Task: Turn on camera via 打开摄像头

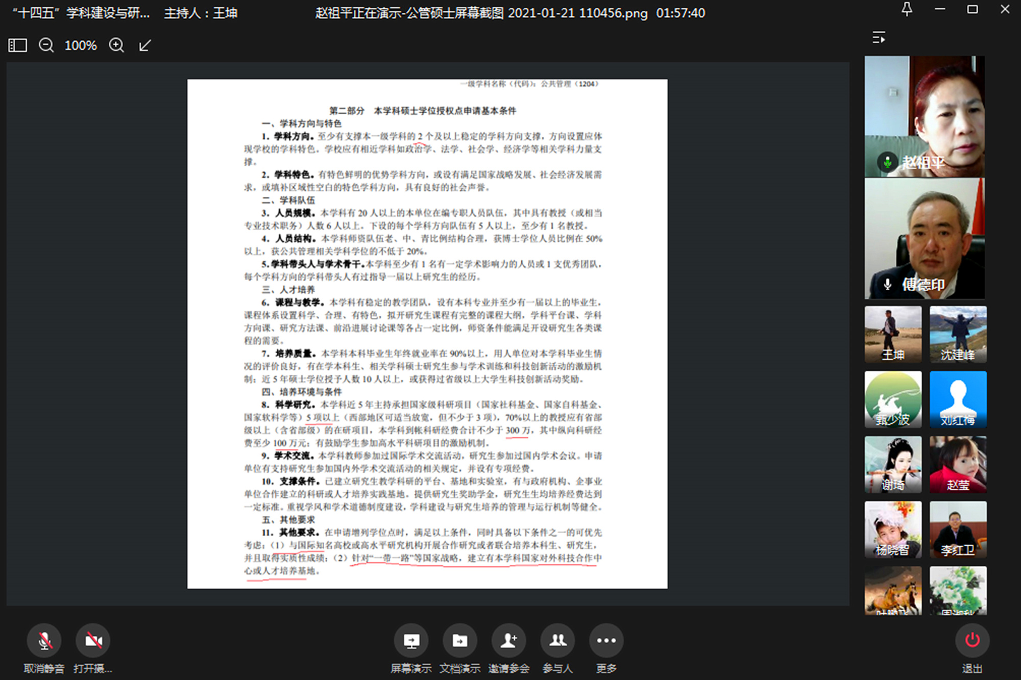Action: 93,641
